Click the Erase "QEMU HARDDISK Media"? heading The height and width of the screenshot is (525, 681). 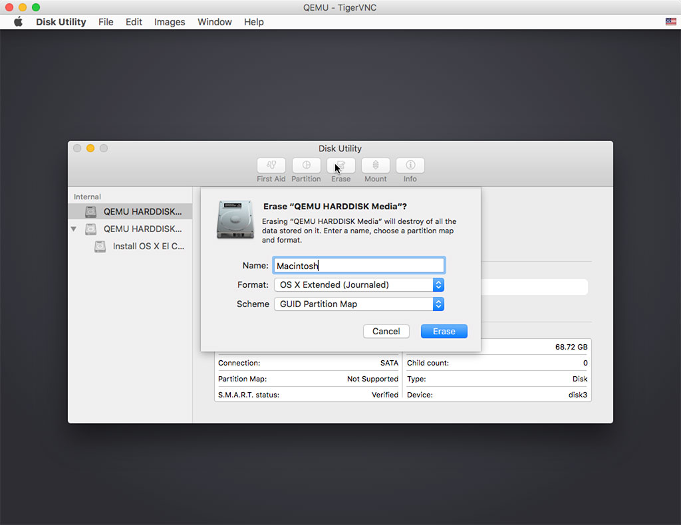tap(335, 207)
